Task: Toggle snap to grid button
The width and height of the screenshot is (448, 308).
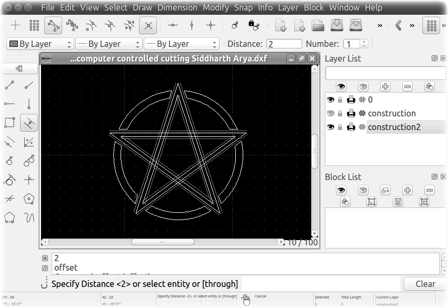Action: (x=34, y=25)
